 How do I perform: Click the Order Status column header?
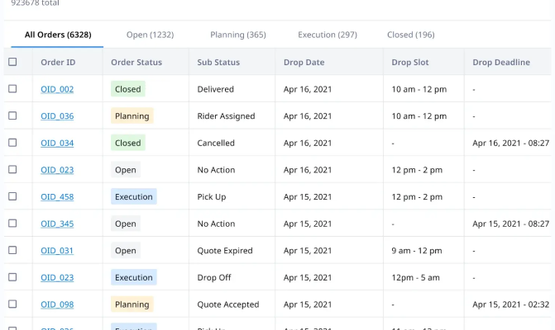click(136, 62)
